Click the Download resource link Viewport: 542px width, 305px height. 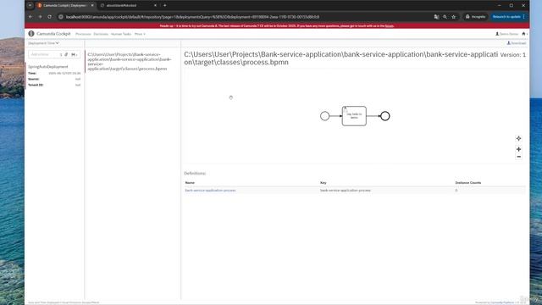[517, 43]
